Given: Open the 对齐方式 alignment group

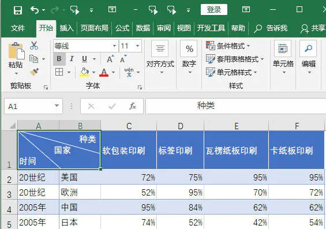Looking at the screenshot, I should coord(160,57).
